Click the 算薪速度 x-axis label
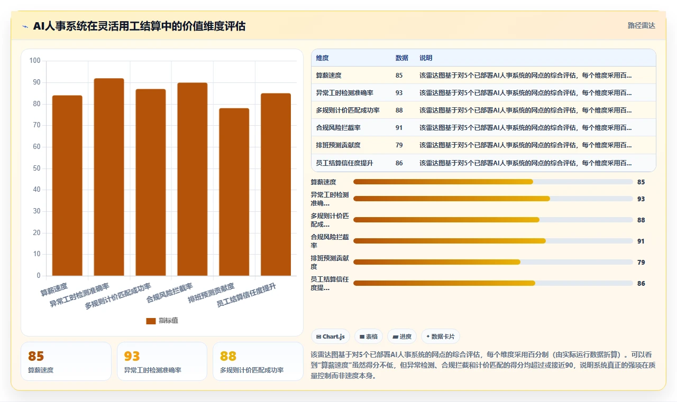Image resolution: width=677 pixels, height=402 pixels. [54, 289]
